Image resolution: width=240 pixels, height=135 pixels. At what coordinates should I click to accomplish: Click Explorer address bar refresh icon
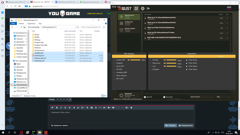point(78,27)
